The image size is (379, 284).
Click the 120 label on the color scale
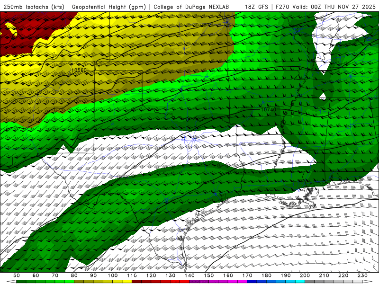coord(151,275)
